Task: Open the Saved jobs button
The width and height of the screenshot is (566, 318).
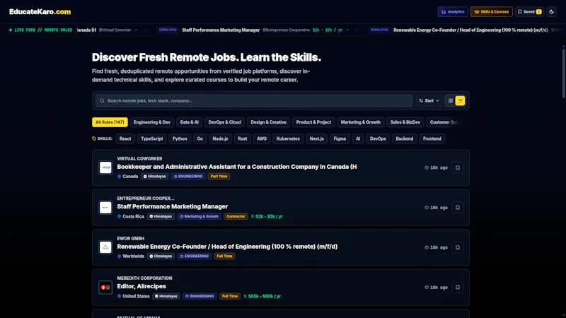Action: tap(529, 12)
